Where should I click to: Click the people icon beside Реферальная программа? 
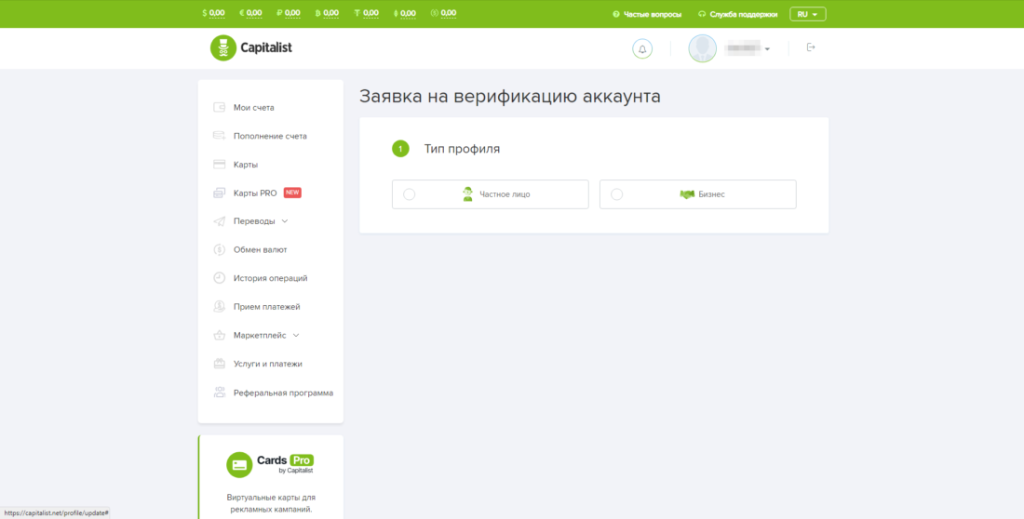220,393
